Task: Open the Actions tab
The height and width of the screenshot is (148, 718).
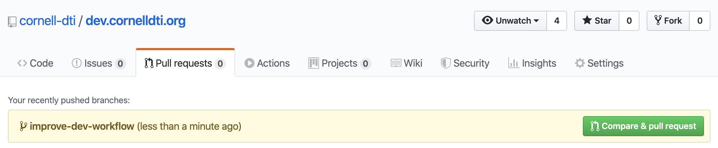Action: 267,63
